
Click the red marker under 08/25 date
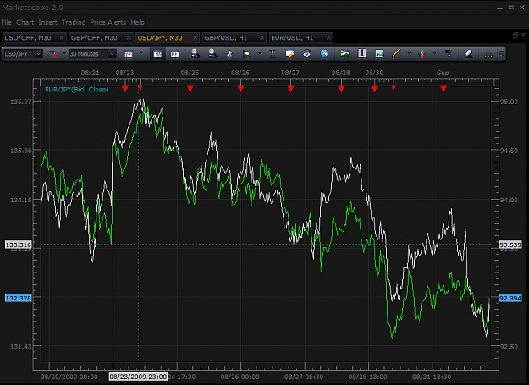click(190, 89)
